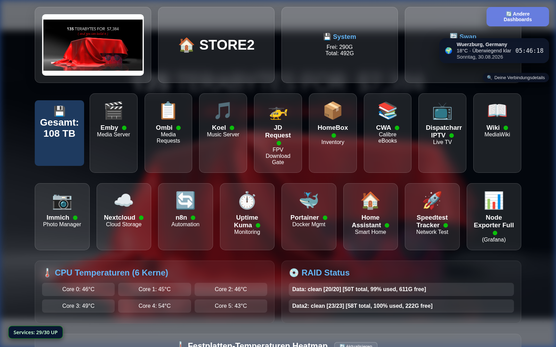Click CPU Temperaturen (6 Kerne) heading
The image size is (556, 347).
[112, 273]
